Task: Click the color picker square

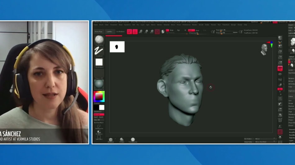Action: click(x=99, y=96)
